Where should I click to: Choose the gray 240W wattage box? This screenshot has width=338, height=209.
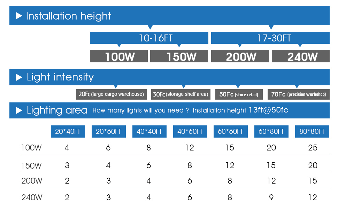(x=300, y=56)
